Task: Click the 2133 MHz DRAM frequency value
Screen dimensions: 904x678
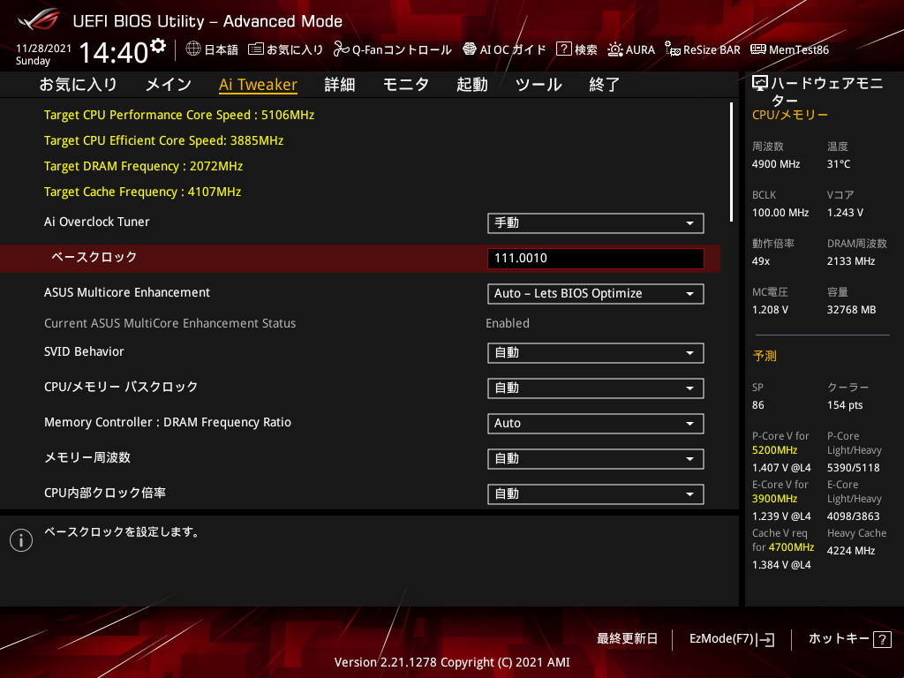Action: [x=851, y=261]
